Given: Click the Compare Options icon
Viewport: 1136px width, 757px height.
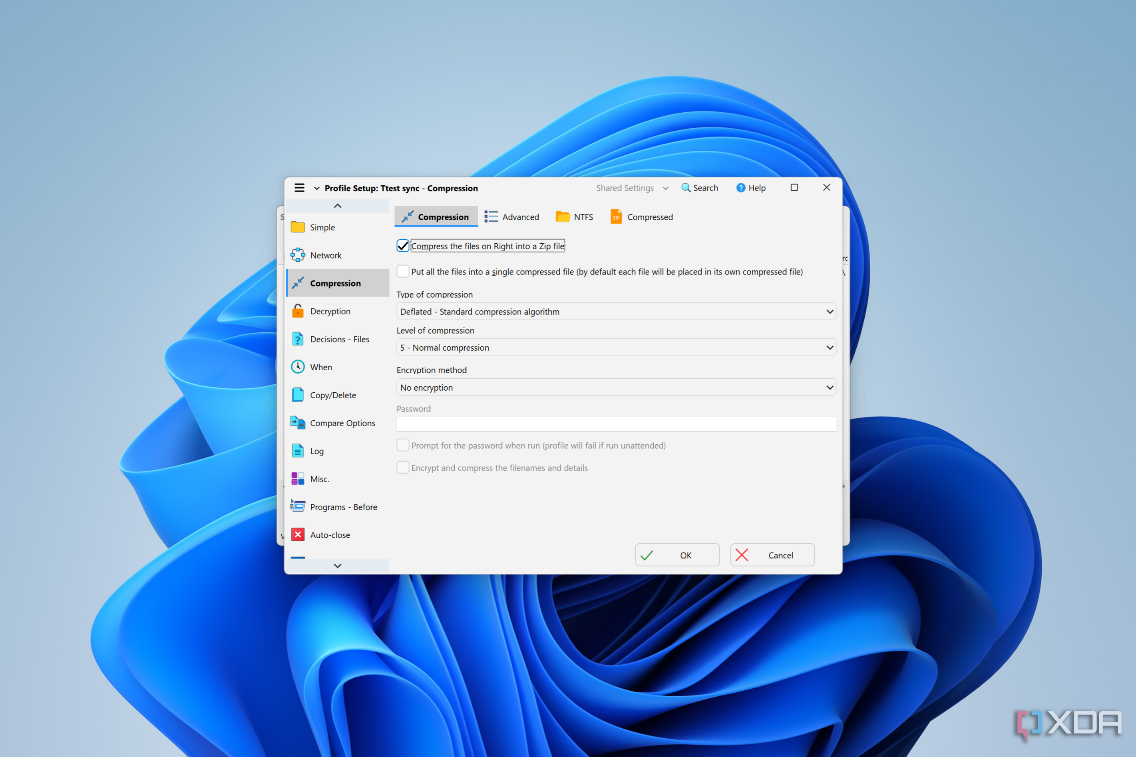Looking at the screenshot, I should coord(298,423).
